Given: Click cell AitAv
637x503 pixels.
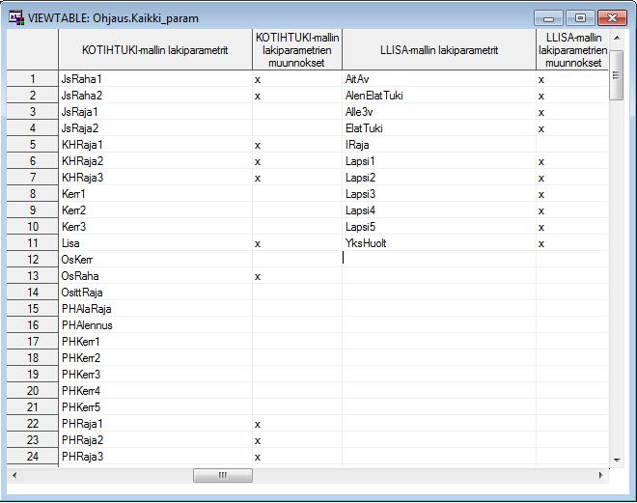Looking at the screenshot, I should tap(439, 79).
